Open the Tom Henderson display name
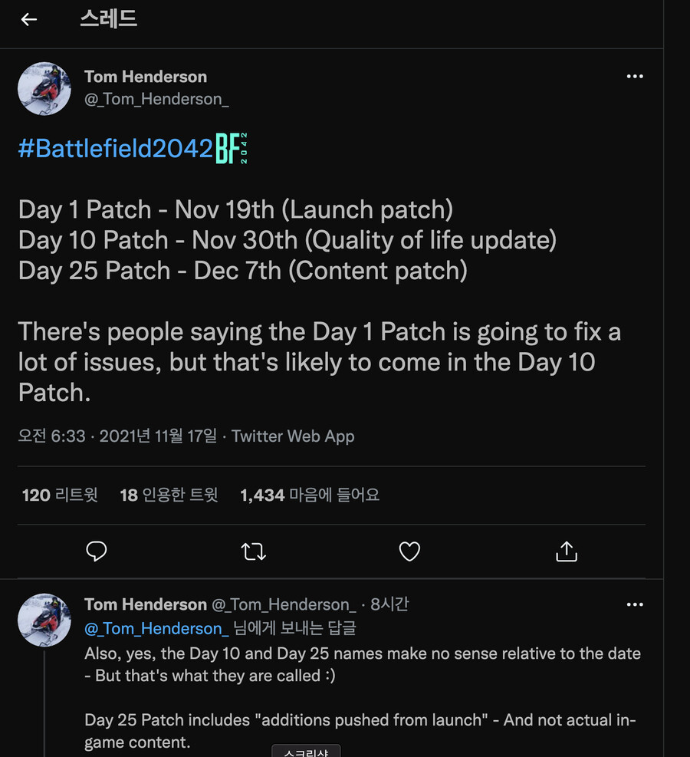The image size is (690, 757). pos(146,77)
